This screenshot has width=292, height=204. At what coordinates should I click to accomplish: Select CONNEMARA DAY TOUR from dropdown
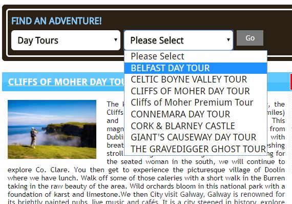click(x=196, y=114)
